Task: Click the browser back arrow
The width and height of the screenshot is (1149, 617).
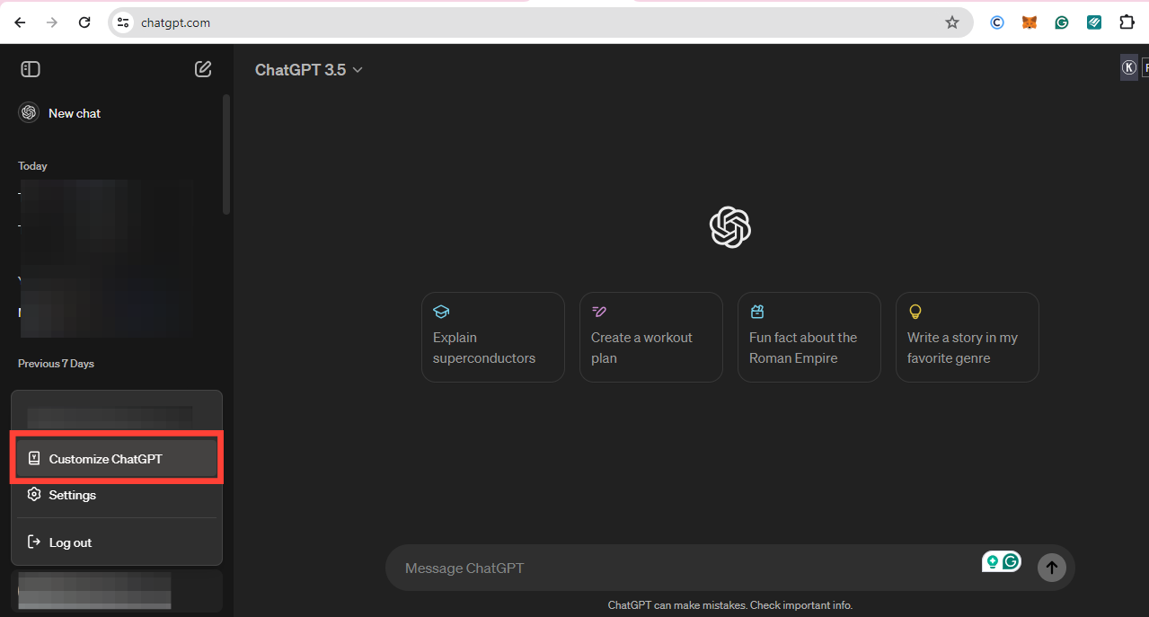Action: point(20,22)
